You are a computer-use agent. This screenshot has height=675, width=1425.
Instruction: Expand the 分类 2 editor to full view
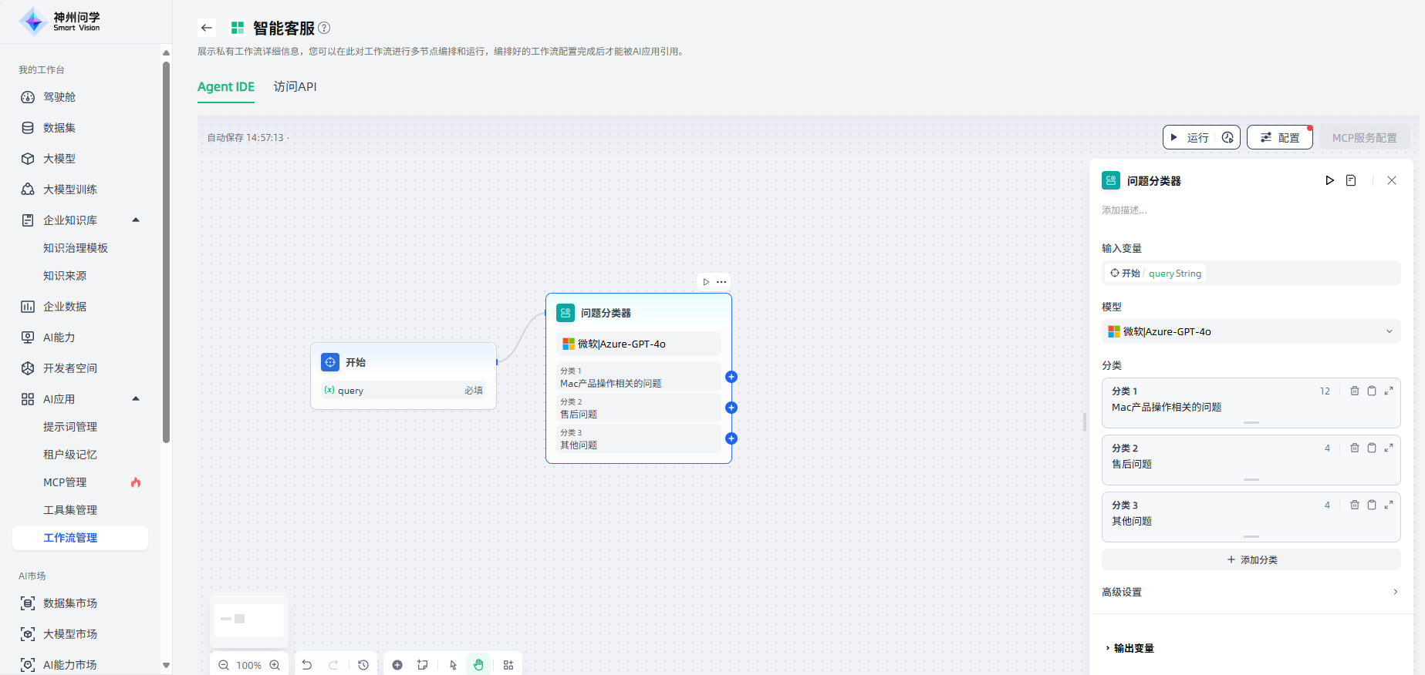coord(1389,448)
